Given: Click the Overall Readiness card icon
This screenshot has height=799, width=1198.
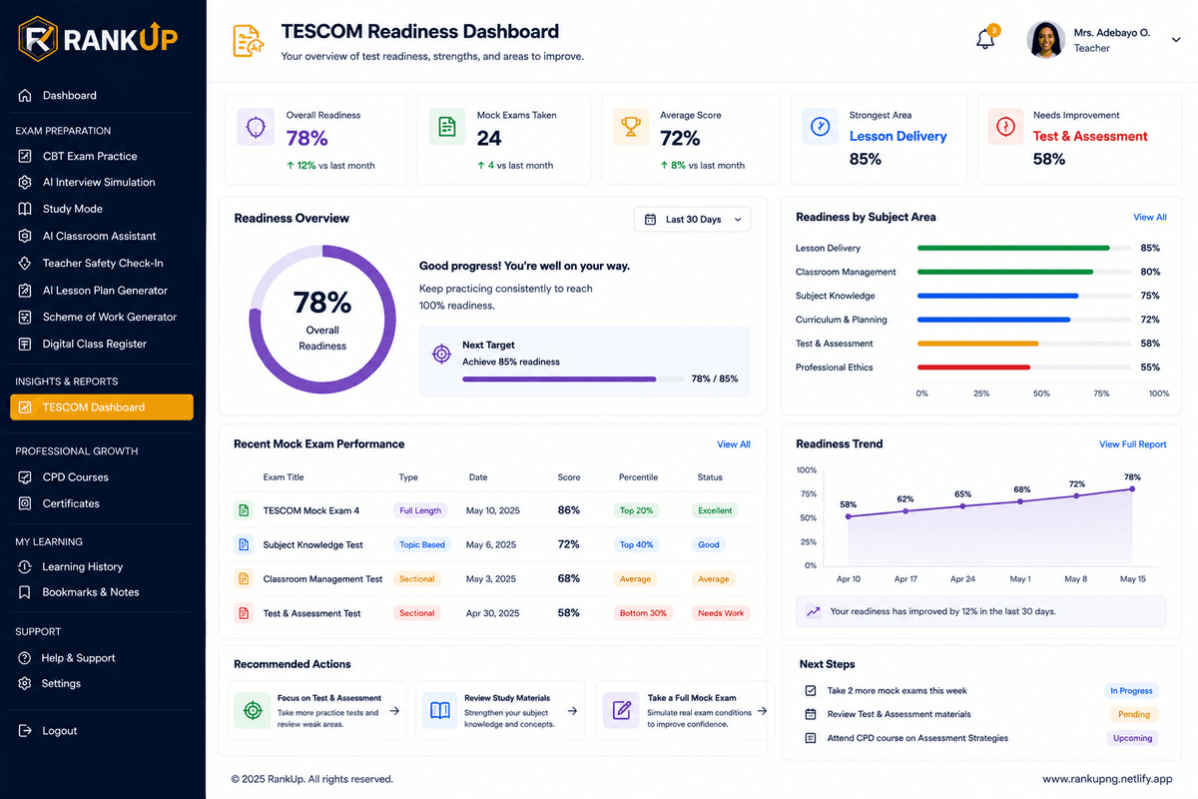Looking at the screenshot, I should click(257, 127).
